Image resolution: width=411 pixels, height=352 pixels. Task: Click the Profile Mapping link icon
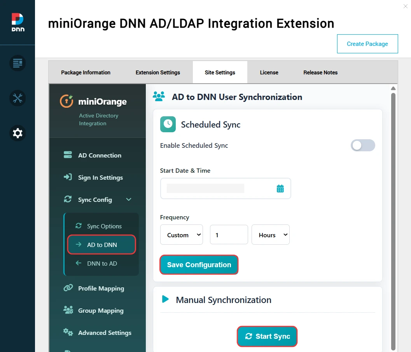(68, 288)
